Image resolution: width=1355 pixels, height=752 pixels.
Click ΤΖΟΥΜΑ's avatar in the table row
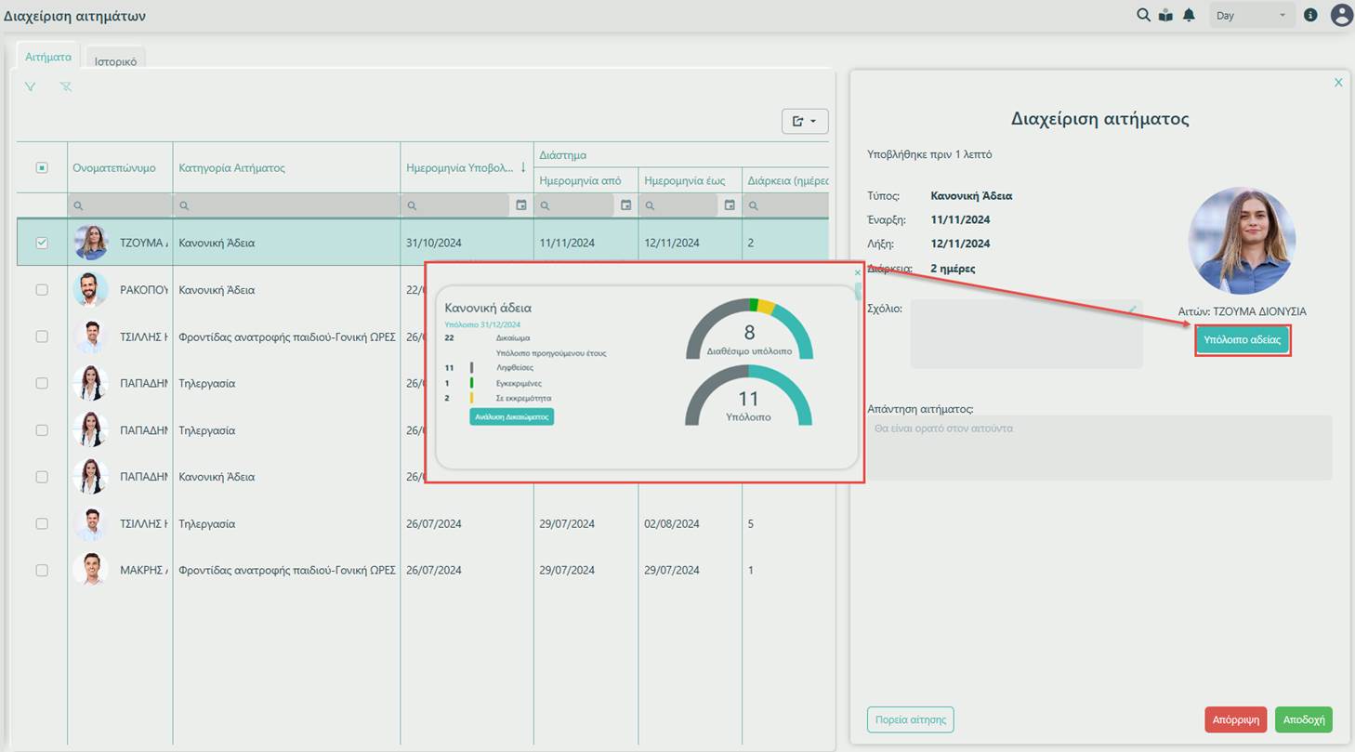[91, 243]
